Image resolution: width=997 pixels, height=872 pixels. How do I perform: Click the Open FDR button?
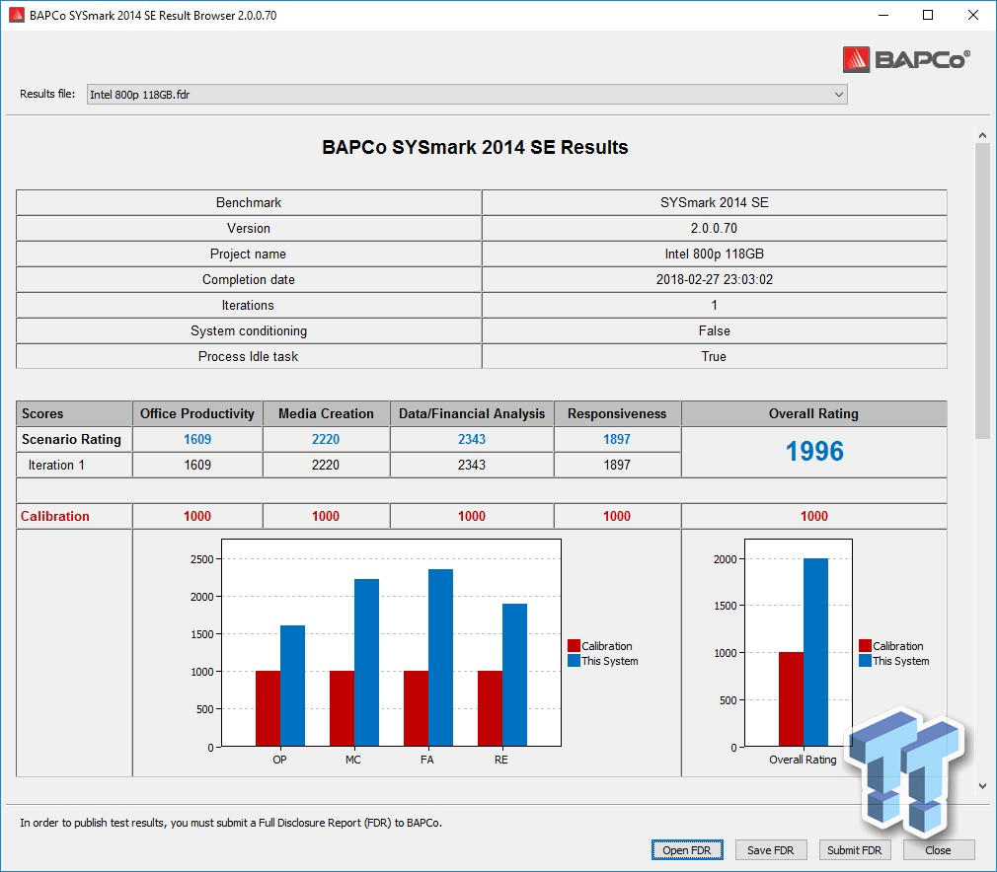tap(687, 849)
